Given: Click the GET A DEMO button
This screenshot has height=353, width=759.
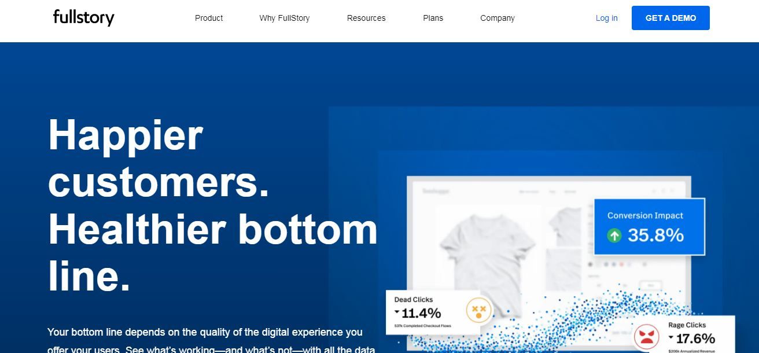Looking at the screenshot, I should click(670, 18).
